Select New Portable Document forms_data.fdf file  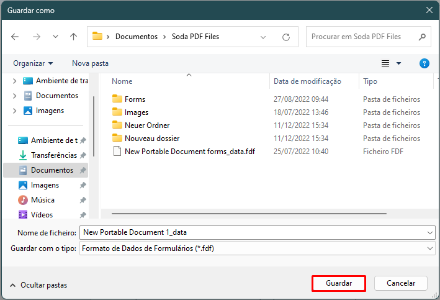pyautogui.click(x=190, y=152)
